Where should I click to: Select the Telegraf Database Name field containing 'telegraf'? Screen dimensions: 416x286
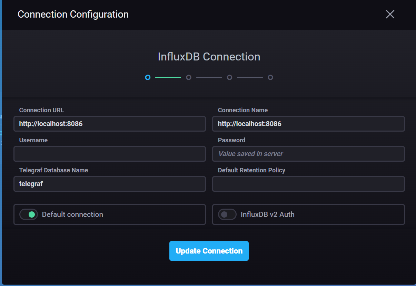[x=110, y=184]
